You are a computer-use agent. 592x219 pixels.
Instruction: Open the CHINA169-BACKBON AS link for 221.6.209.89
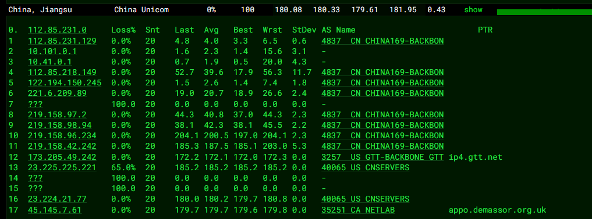[382, 94]
